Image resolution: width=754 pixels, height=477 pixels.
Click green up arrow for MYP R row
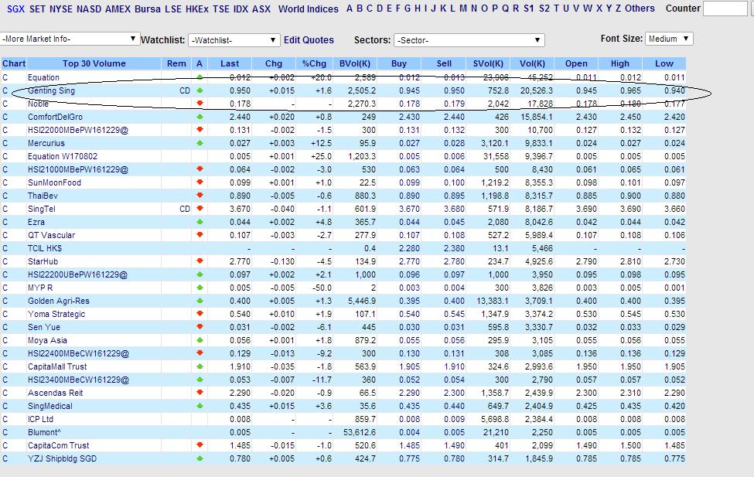tap(200, 288)
